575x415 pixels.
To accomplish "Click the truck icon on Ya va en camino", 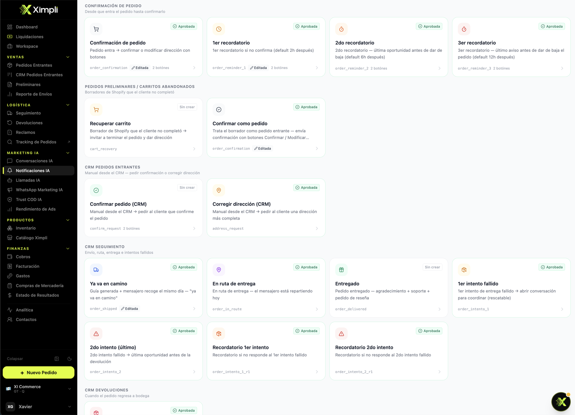I will [x=96, y=270].
